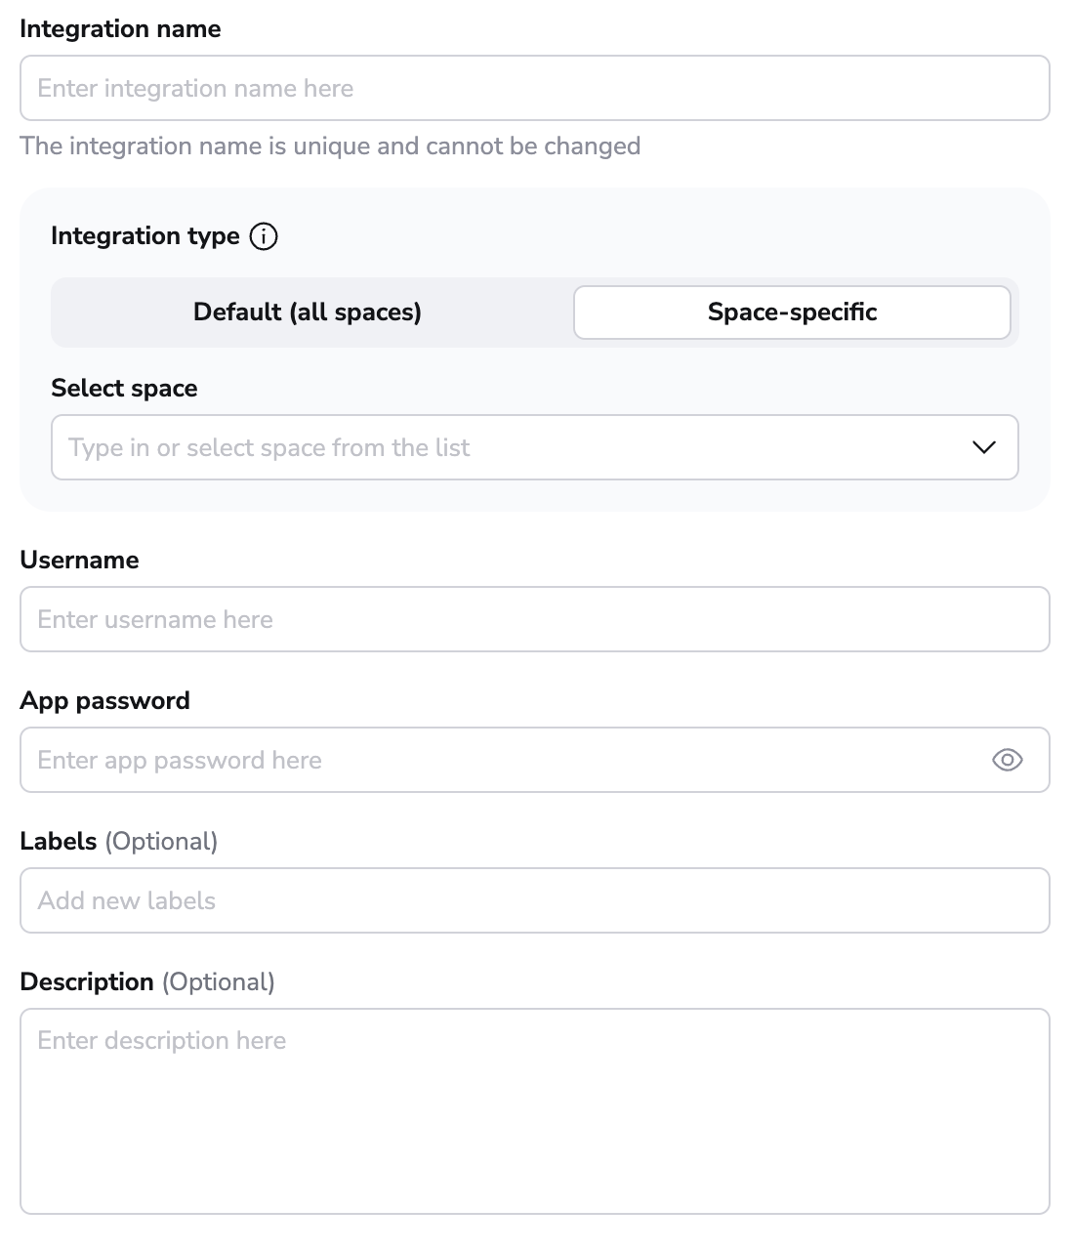Expand the Select space chevron arrow
The width and height of the screenshot is (1074, 1250).
[x=983, y=447]
